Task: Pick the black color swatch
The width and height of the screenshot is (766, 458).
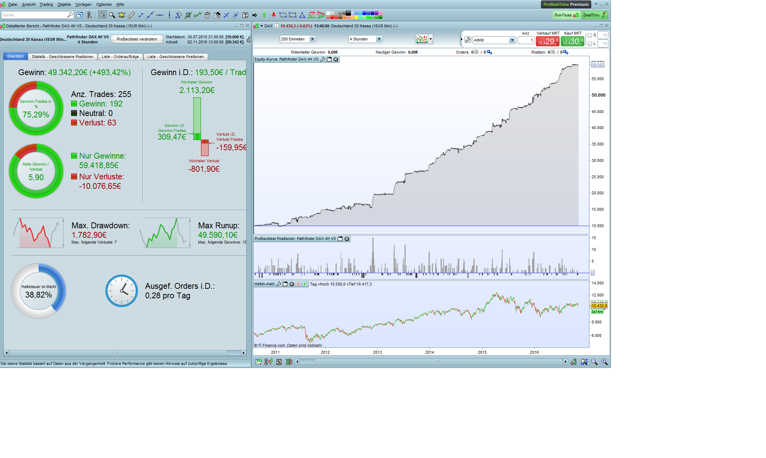Action: 348,13
